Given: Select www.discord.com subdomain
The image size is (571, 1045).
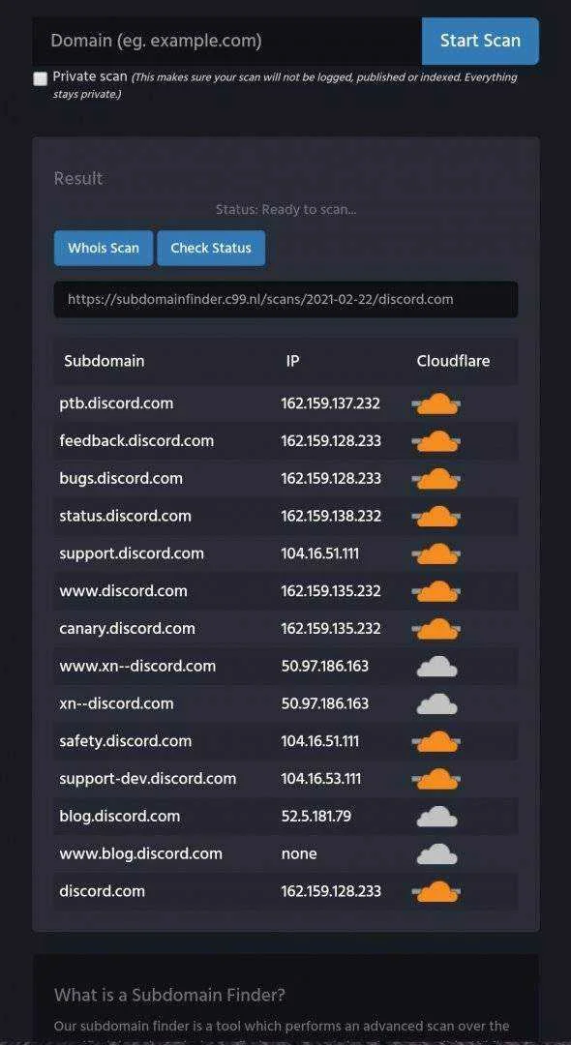Looking at the screenshot, I should (x=123, y=591).
